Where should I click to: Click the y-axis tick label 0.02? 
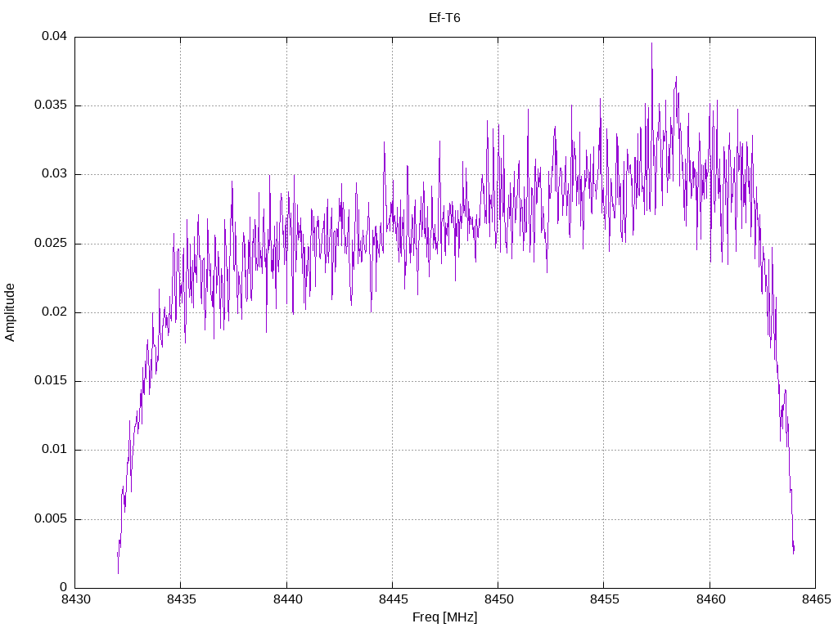coord(55,312)
